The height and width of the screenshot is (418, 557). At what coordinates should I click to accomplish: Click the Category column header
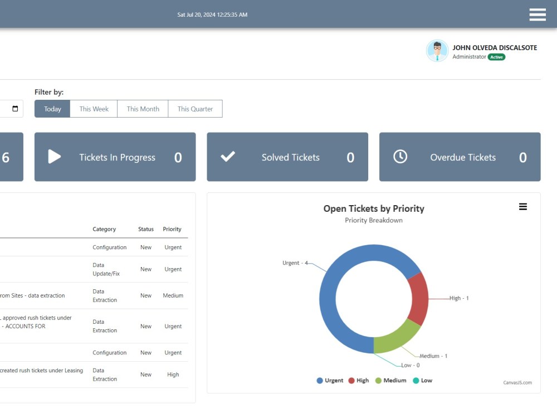click(104, 229)
